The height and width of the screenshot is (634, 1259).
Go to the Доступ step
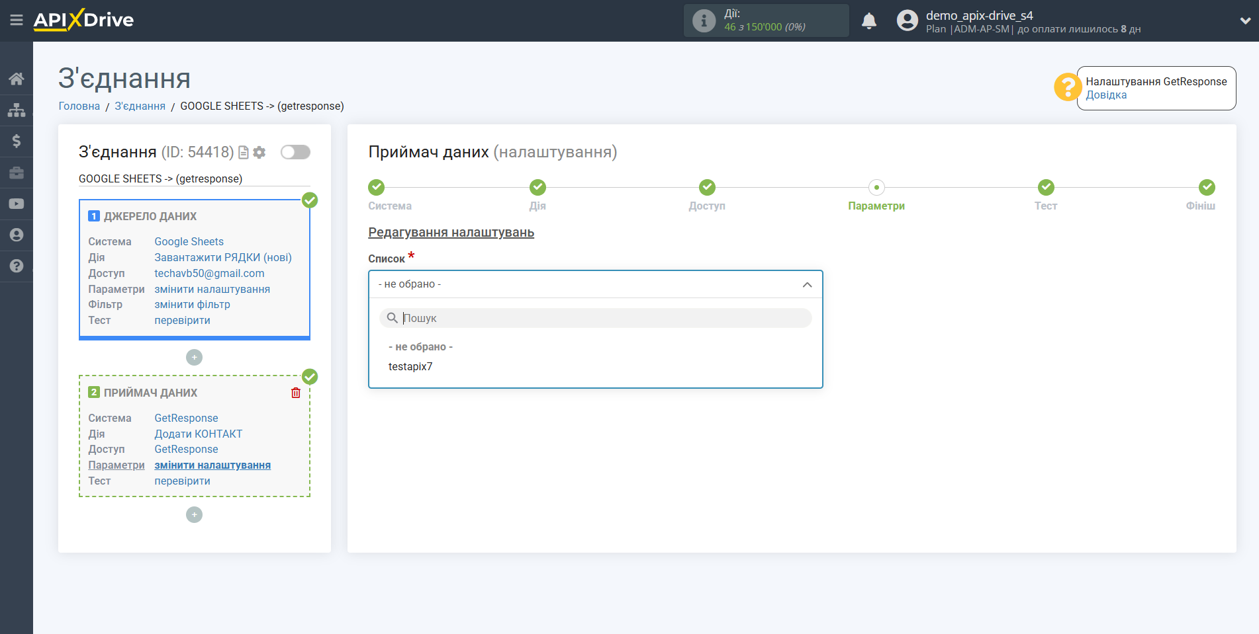pos(707,187)
